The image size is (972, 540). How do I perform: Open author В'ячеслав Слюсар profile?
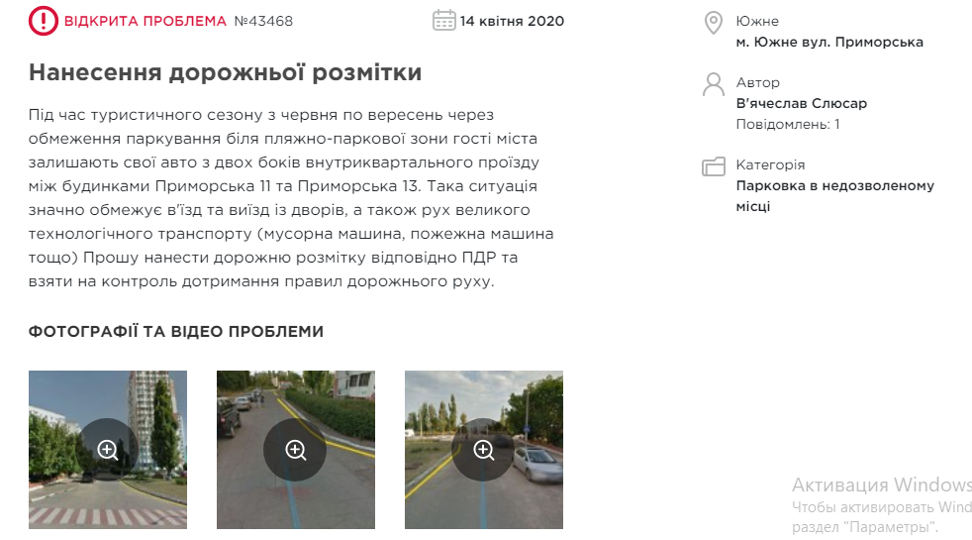click(801, 103)
